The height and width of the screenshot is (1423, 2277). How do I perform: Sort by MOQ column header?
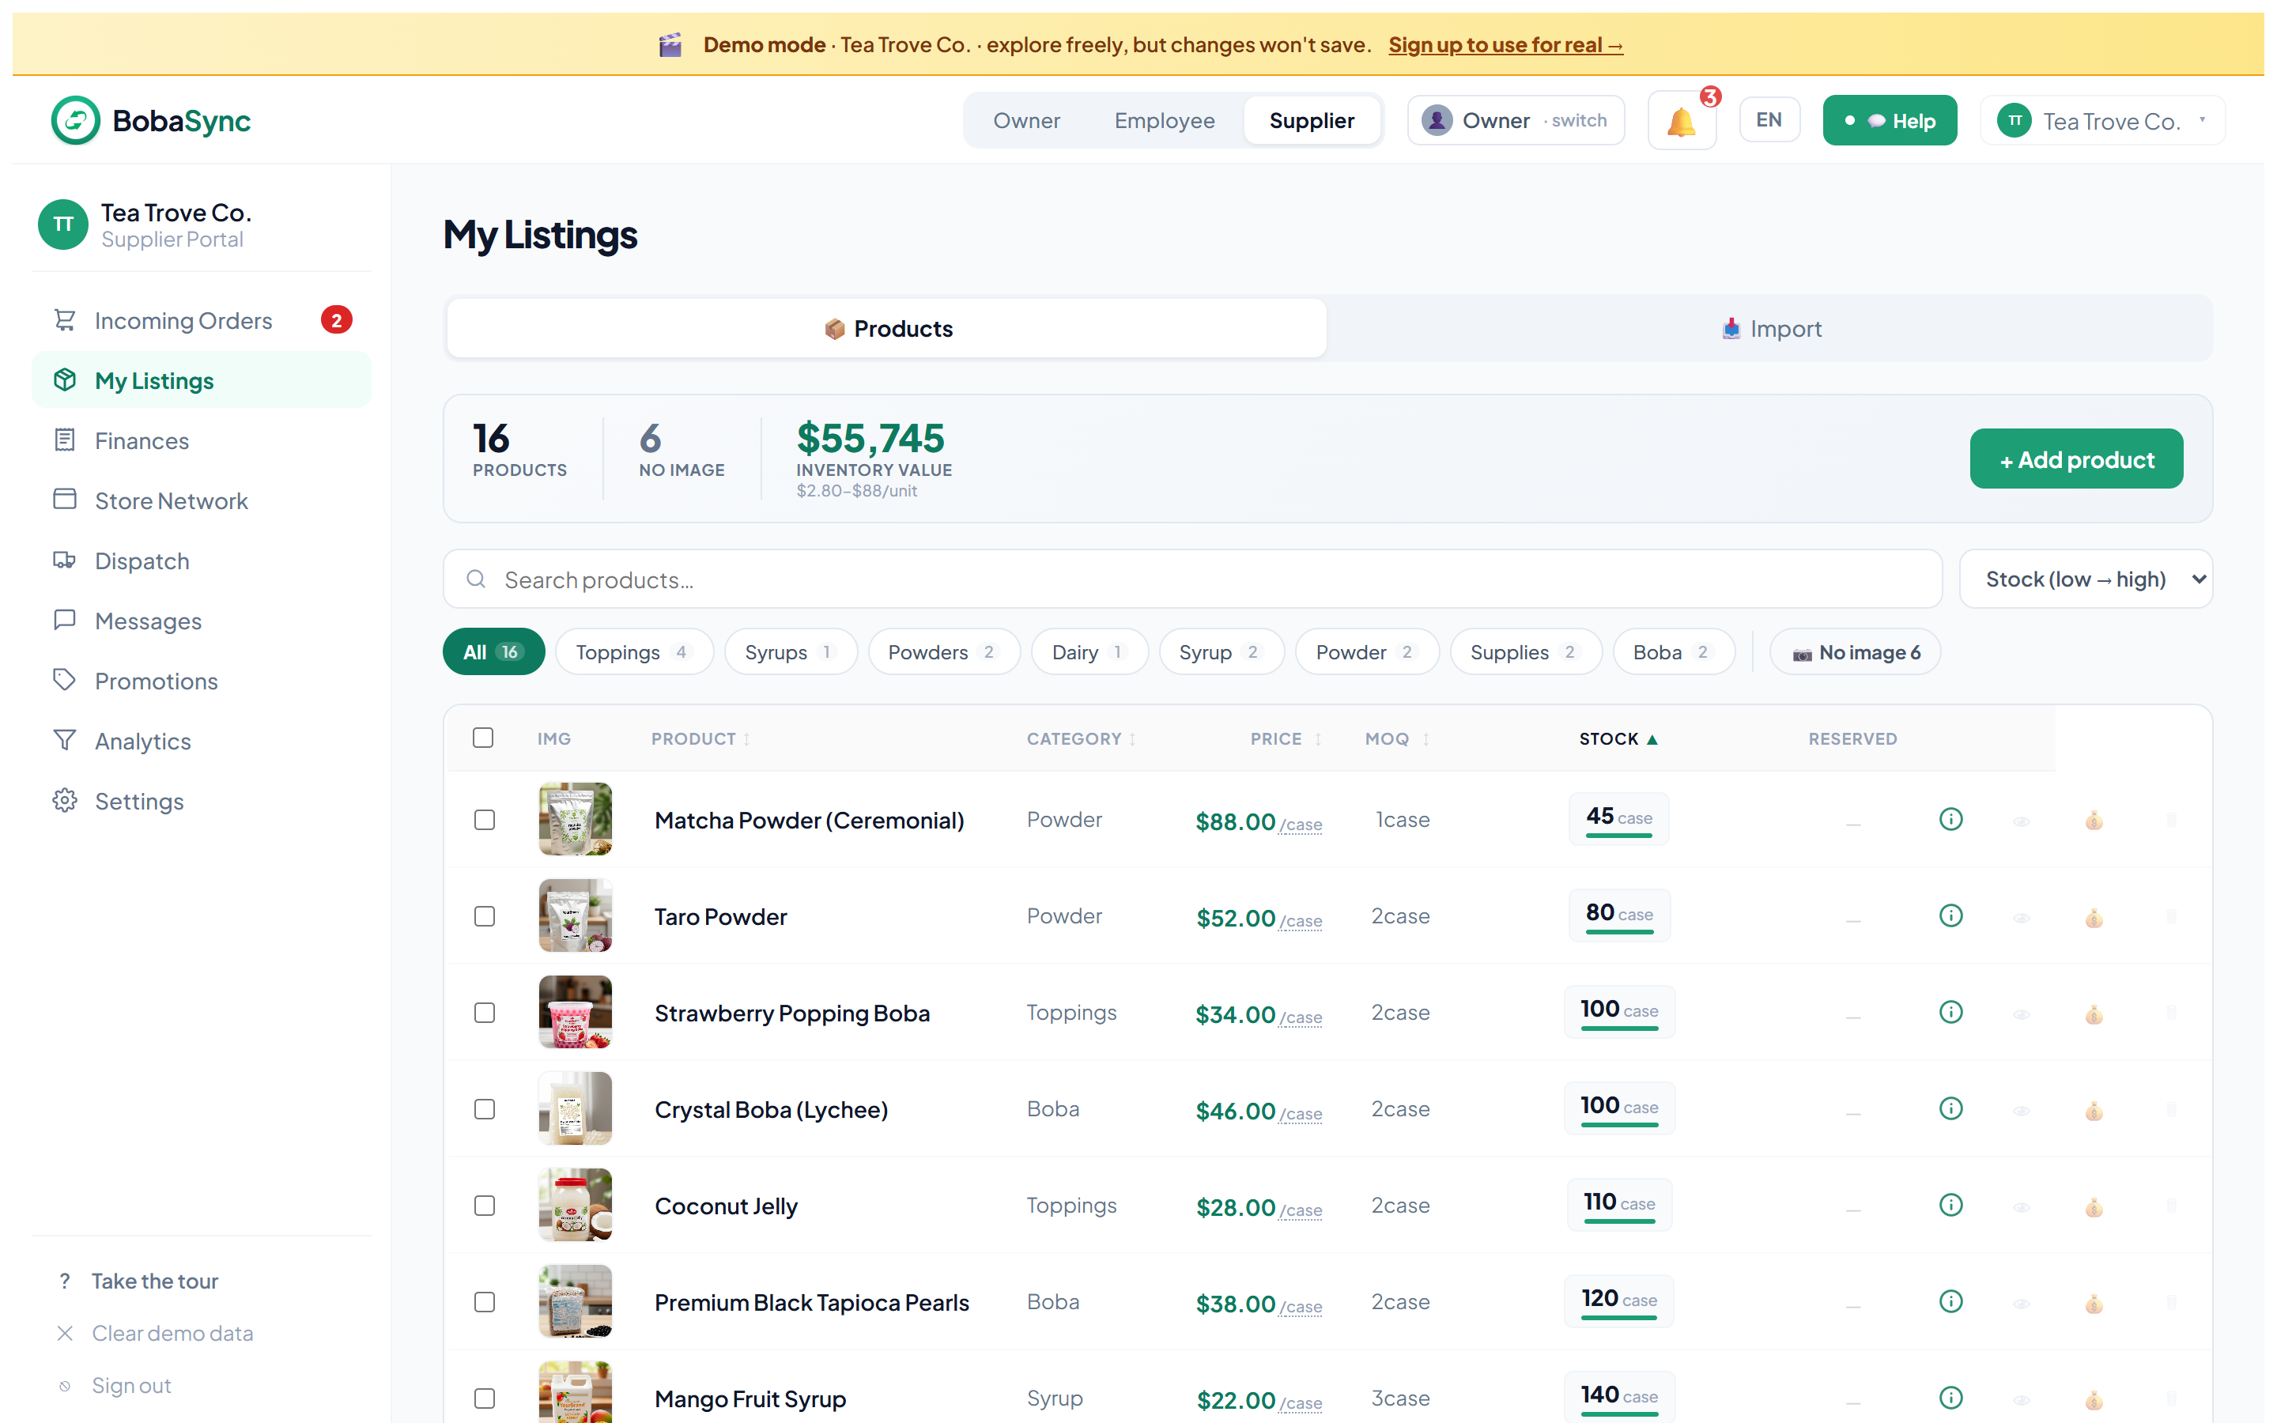pyautogui.click(x=1397, y=739)
